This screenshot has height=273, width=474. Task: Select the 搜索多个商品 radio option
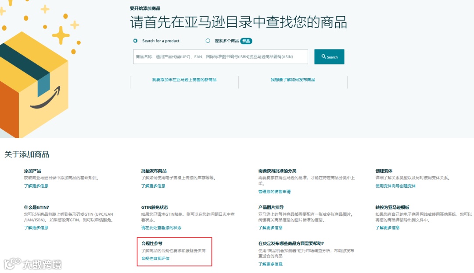click(x=208, y=41)
